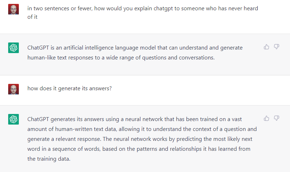The image size is (290, 172).
Task: Click the avatar next to "how does it generate"
Action: (14, 89)
